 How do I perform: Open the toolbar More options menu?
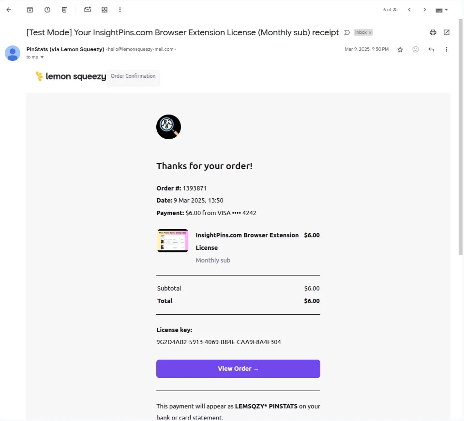pyautogui.click(x=120, y=10)
